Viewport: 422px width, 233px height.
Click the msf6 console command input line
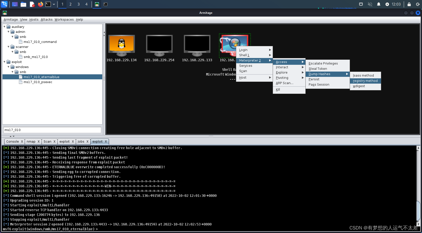point(209,229)
